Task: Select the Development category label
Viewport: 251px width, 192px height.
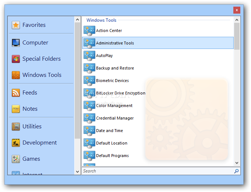Action: pyautogui.click(x=39, y=143)
